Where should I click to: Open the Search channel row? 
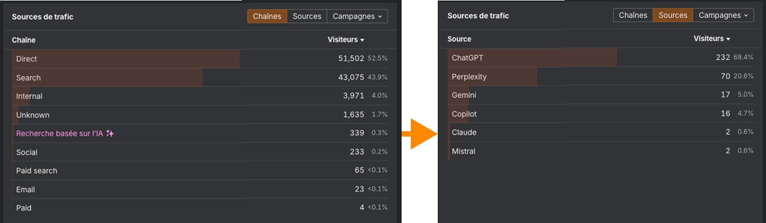point(200,78)
